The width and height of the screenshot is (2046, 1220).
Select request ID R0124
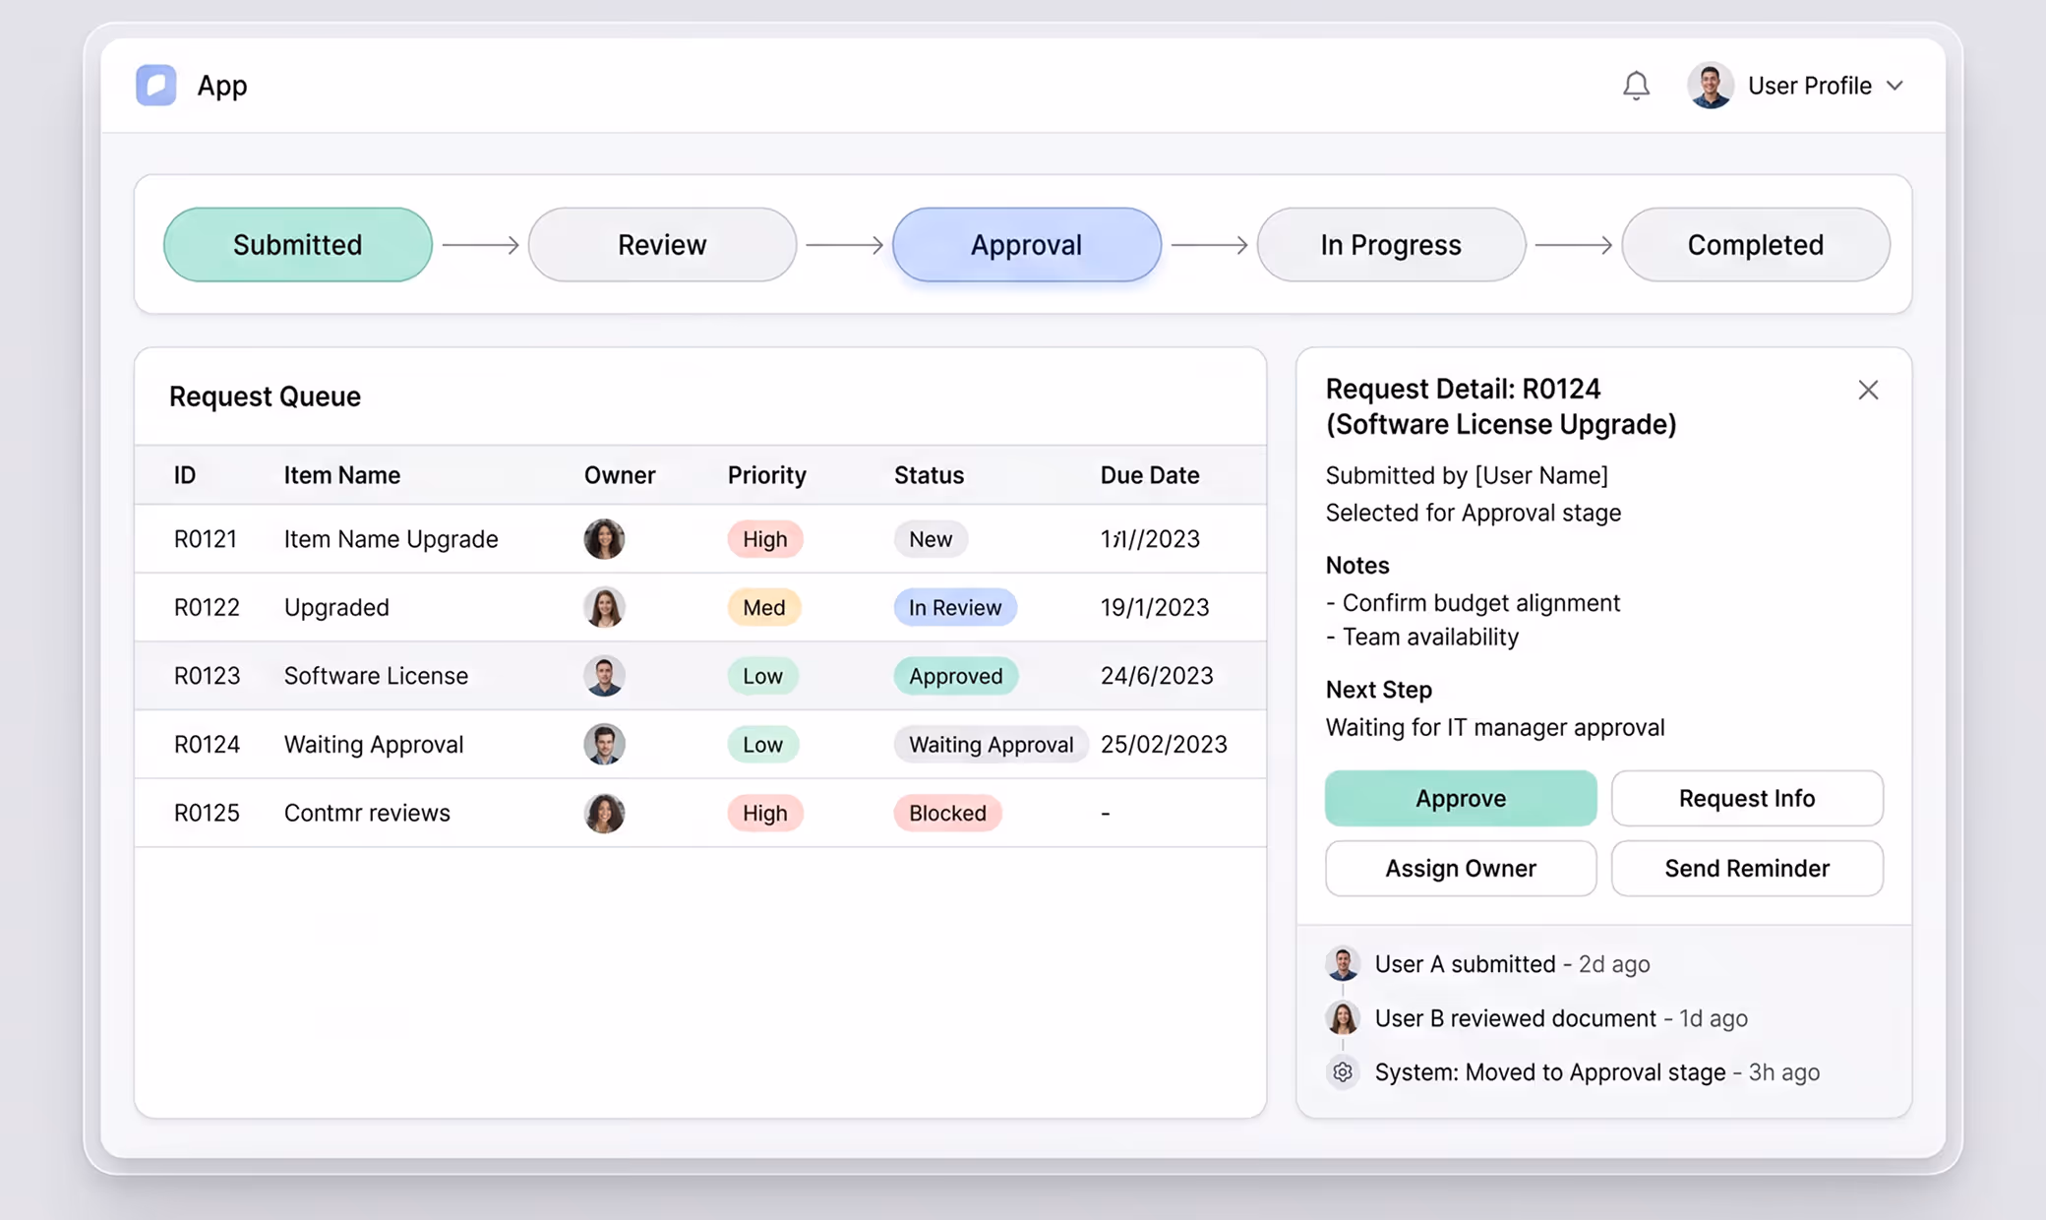207,744
